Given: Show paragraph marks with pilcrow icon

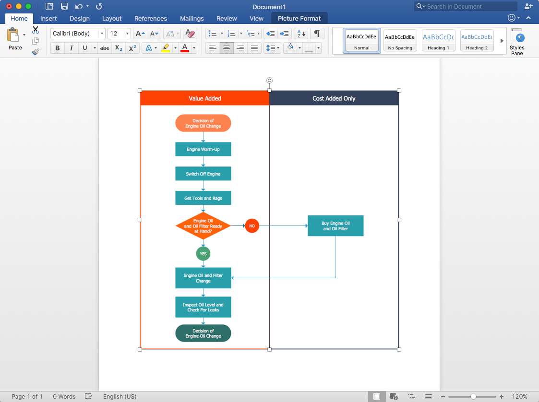Looking at the screenshot, I should tap(317, 34).
